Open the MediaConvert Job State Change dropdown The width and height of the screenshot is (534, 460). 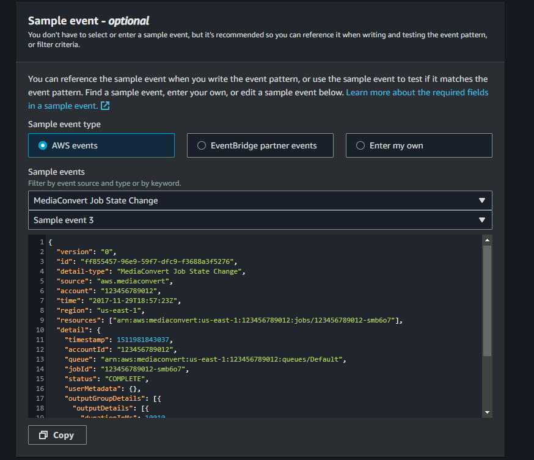pyautogui.click(x=260, y=200)
